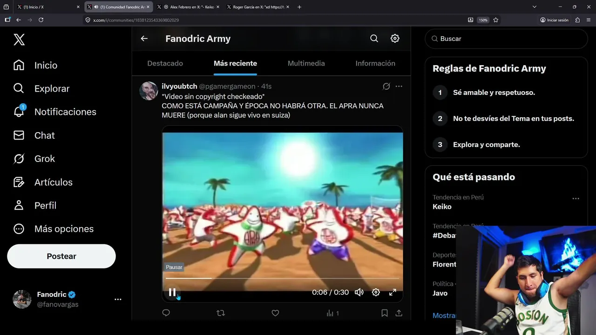The image size is (596, 335).
Task: Open options for Keiko trend
Action: click(x=576, y=199)
